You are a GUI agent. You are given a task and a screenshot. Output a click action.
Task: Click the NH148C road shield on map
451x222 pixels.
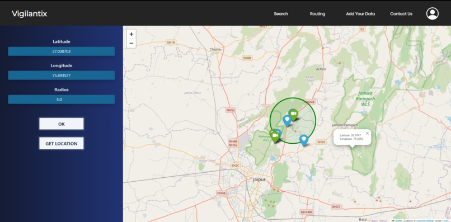(307, 212)
